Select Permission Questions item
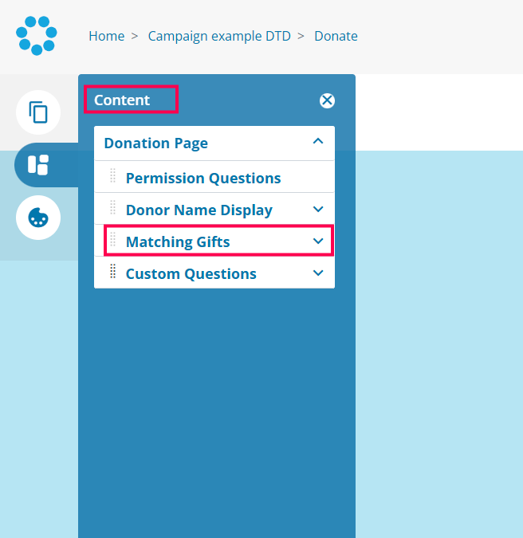The height and width of the screenshot is (538, 523). click(x=203, y=178)
